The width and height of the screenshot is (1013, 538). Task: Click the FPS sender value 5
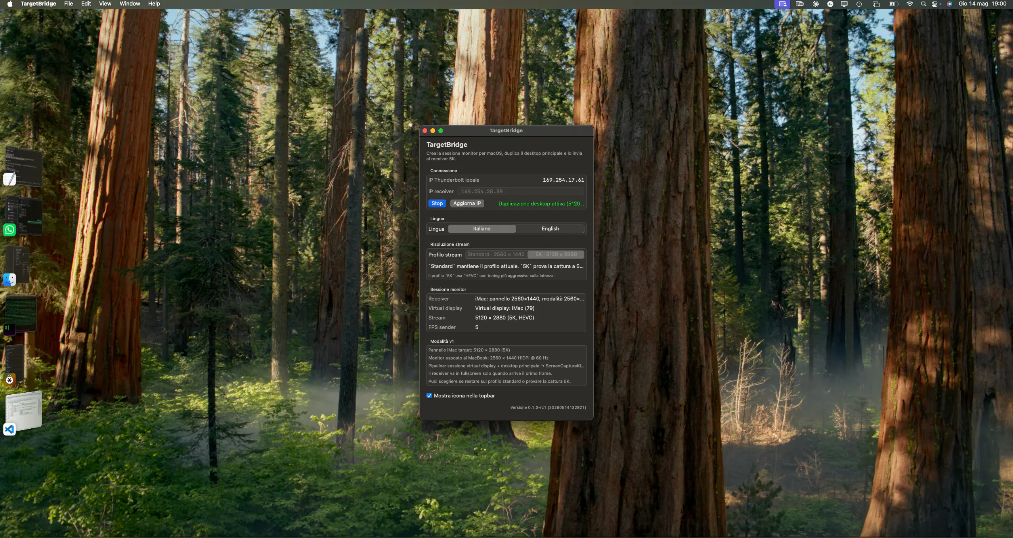point(477,327)
